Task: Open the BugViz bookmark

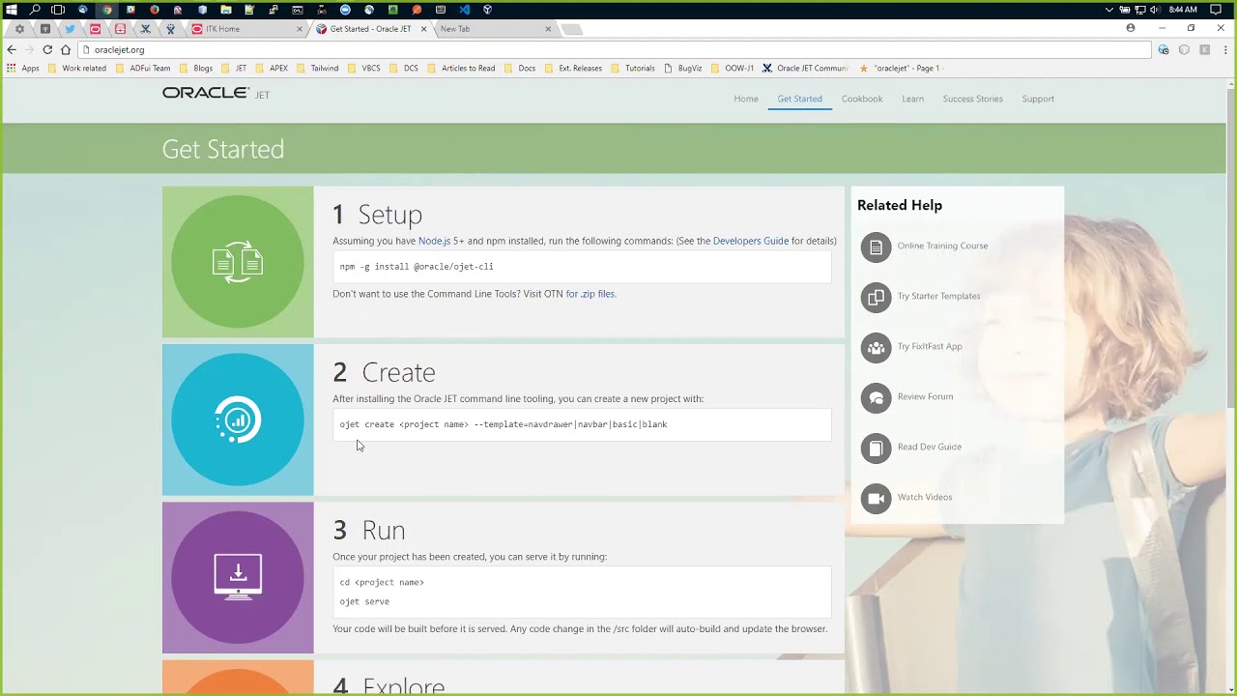Action: tap(682, 69)
